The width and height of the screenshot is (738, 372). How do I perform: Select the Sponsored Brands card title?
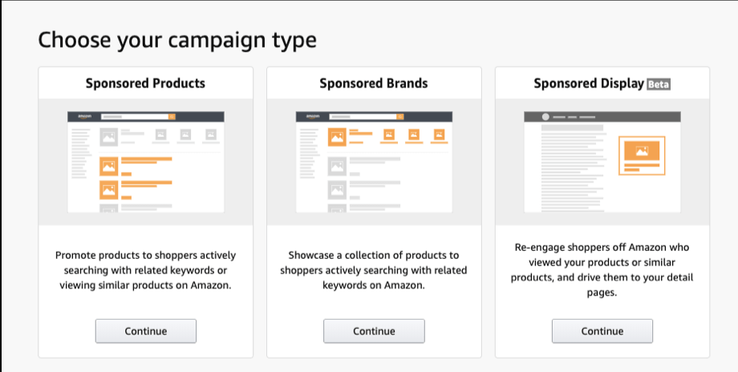[374, 83]
